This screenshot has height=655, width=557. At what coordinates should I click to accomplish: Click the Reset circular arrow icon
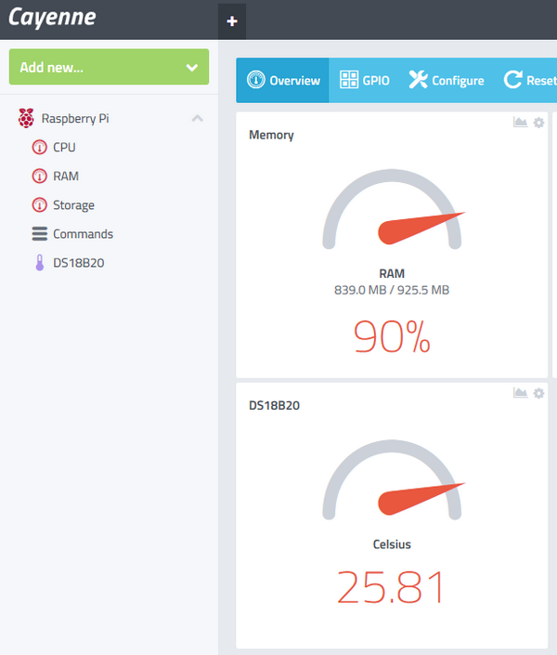512,79
